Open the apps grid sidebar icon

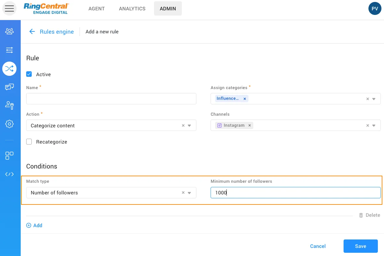tap(9, 156)
